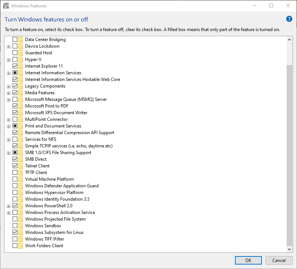This screenshot has width=297, height=269.
Task: Uncheck Windows Subsystem for Linux checkbox
Action: [15, 232]
